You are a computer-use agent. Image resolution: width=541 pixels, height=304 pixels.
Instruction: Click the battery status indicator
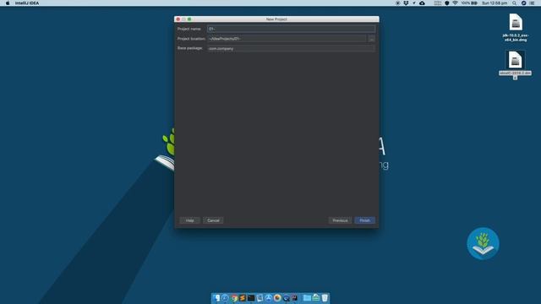point(469,3)
